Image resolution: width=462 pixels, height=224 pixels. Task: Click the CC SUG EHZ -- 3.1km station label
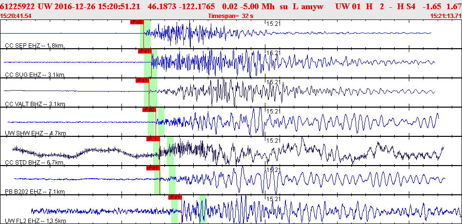pyautogui.click(x=35, y=75)
